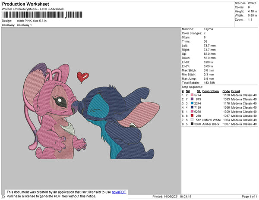Screen dimensions: 259x200
Task: Click the Stop Sequence label
Action: [192, 87]
